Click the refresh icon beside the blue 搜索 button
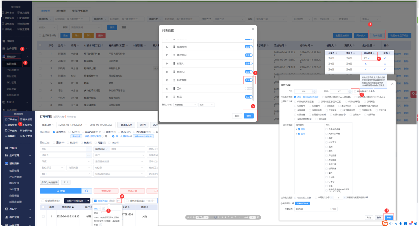Screen dimensions: 419x226 [87, 191]
